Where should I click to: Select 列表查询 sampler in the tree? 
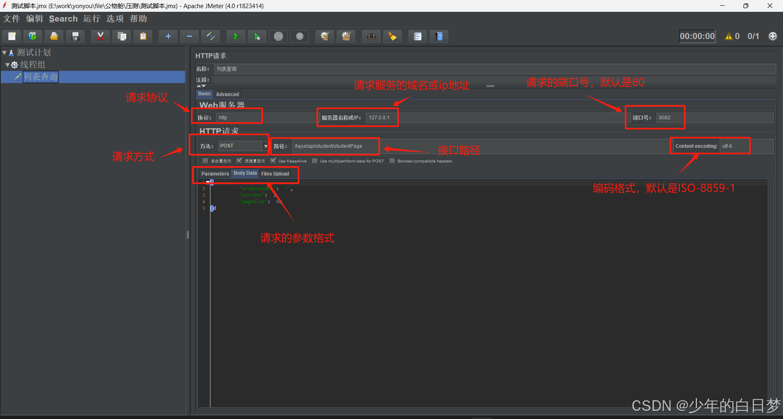(x=40, y=77)
